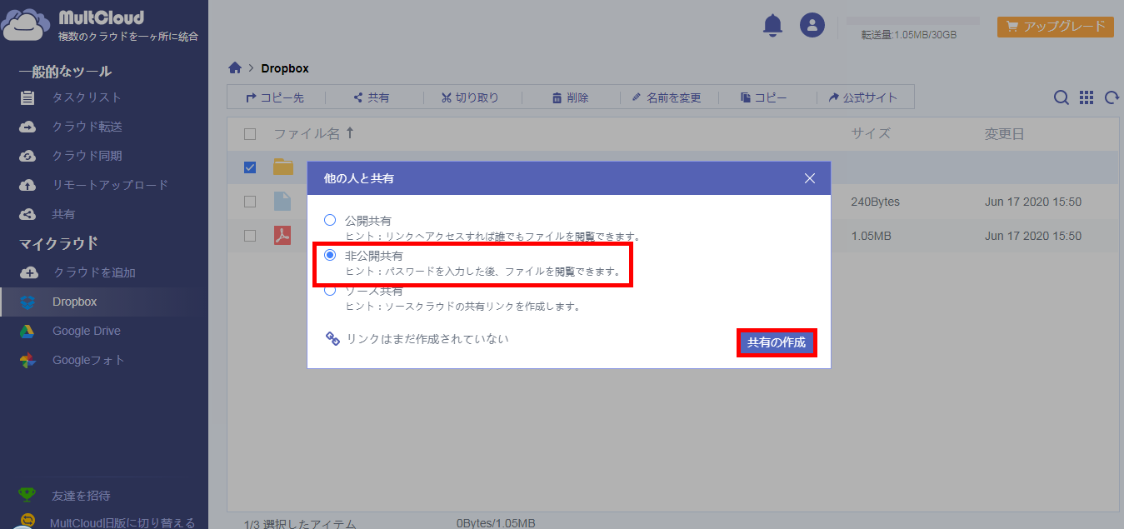The height and width of the screenshot is (529, 1124).
Task: Click the タスクリスト clipboard icon
Action: click(x=27, y=97)
